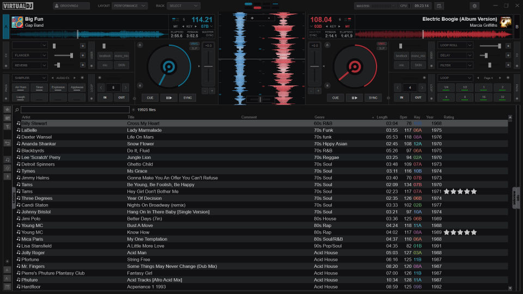Click SYNC on the right deck
The width and height of the screenshot is (523, 294).
[373, 97]
